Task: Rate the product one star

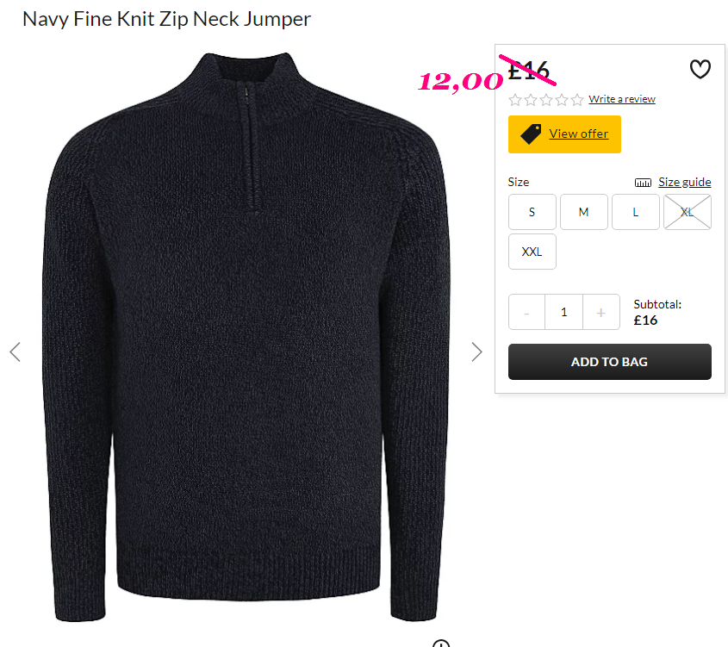Action: (x=515, y=100)
